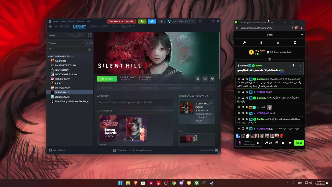Image resolution: width=332 pixels, height=187 pixels.
Task: Select Tom Clancy's Rainbow Six Siege in the list
Action: [70, 101]
